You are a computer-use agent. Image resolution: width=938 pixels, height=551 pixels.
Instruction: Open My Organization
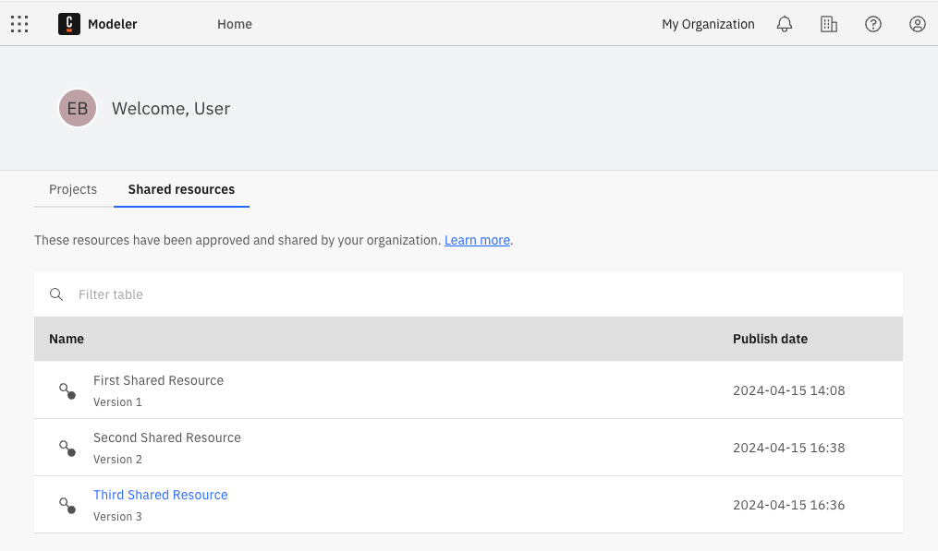pyautogui.click(x=708, y=24)
